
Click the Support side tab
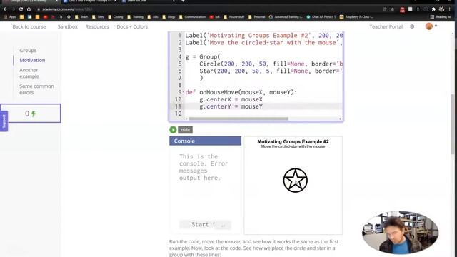click(4, 121)
